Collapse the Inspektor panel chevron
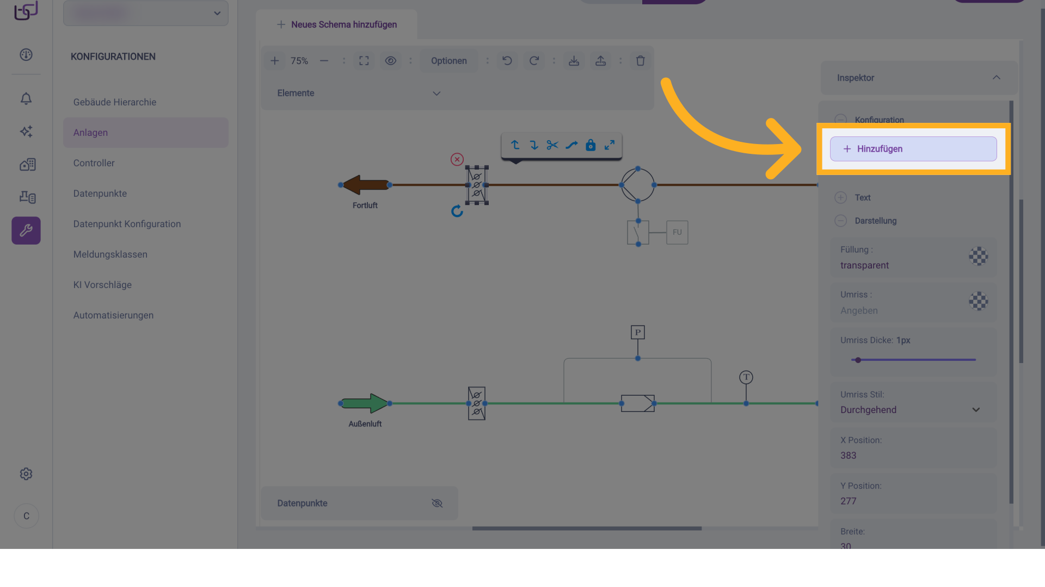Viewport: 1045px width, 587px height. pos(997,78)
